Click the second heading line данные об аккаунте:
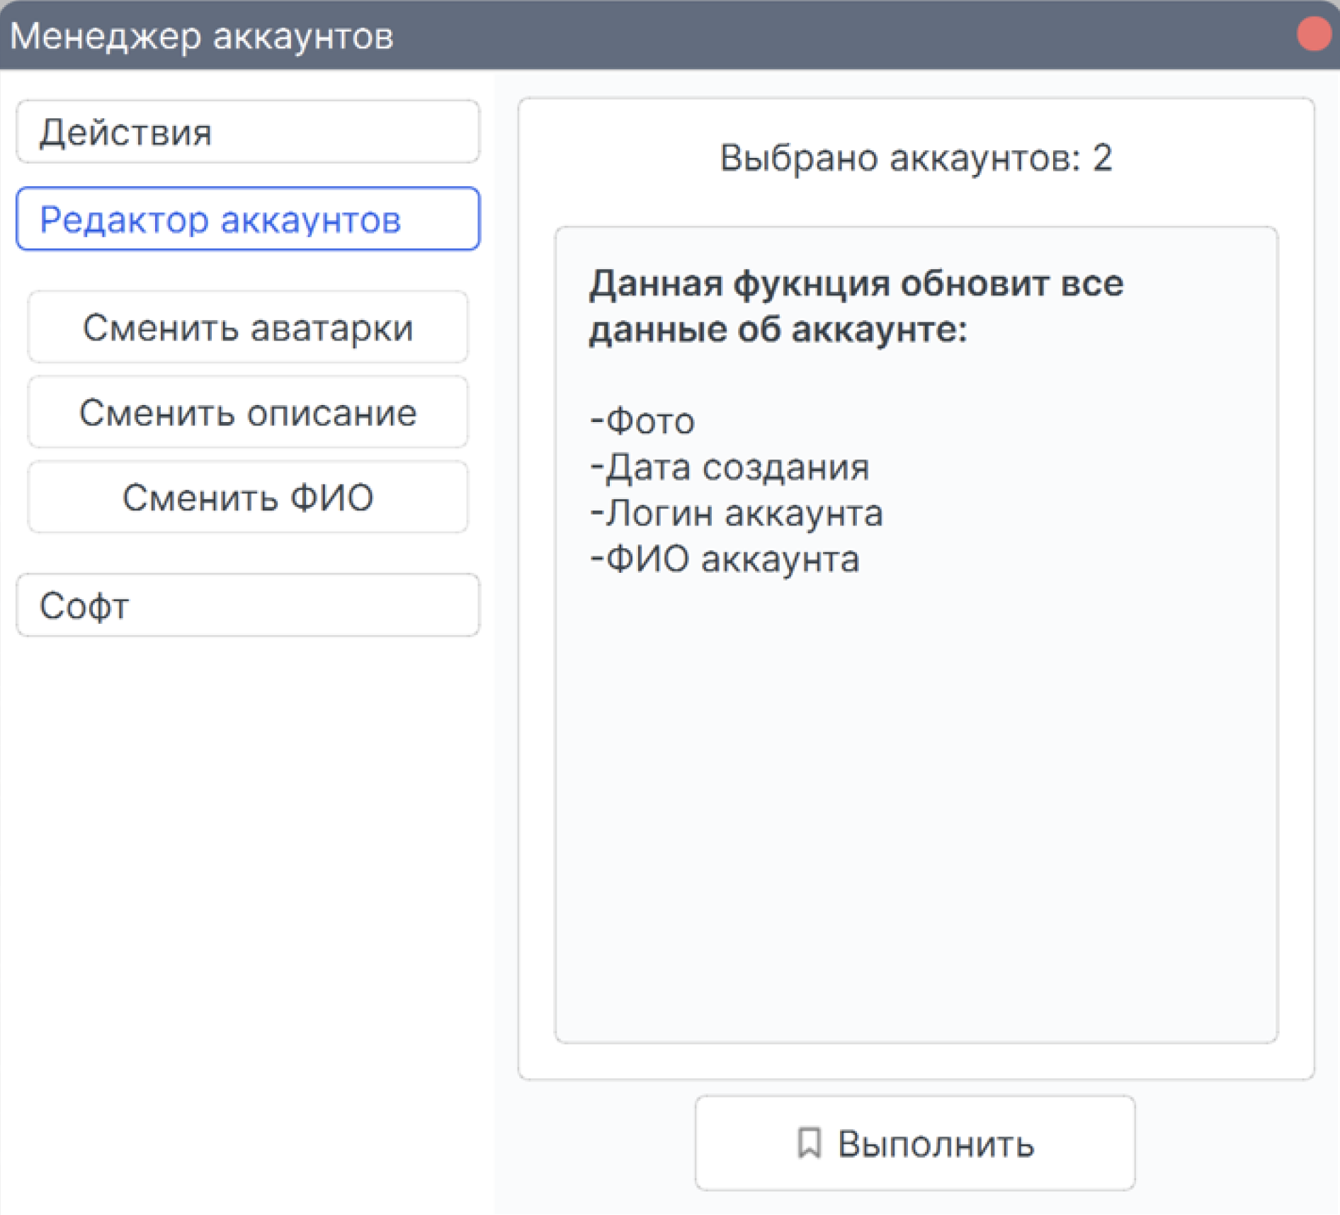Screen dimensions: 1340x1215 pyautogui.click(x=778, y=330)
